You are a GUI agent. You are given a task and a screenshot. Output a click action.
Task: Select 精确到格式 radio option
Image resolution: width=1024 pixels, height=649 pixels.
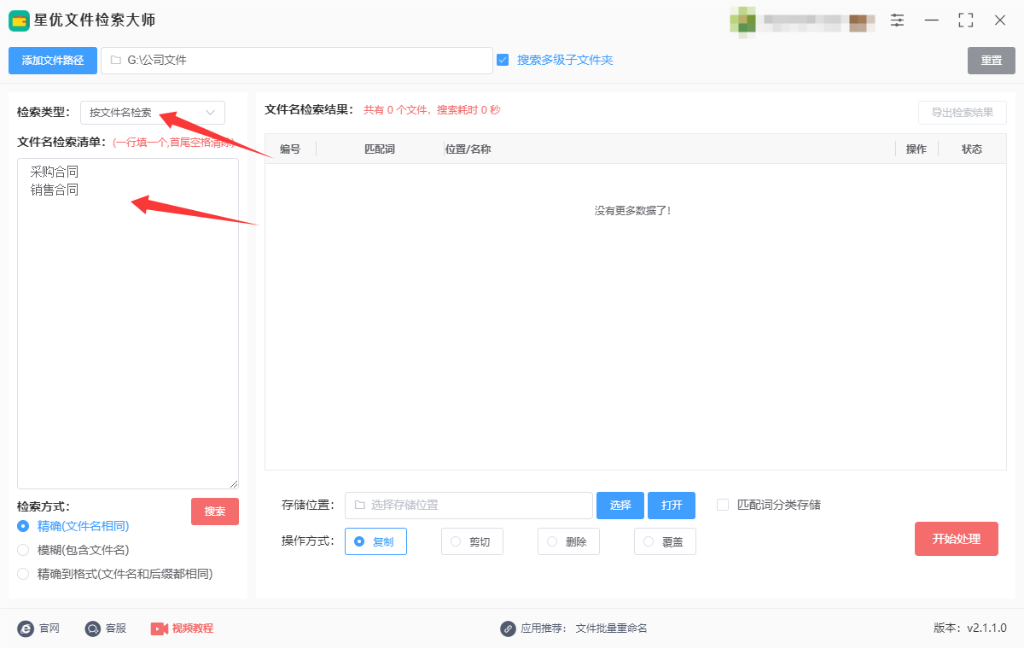(23, 574)
